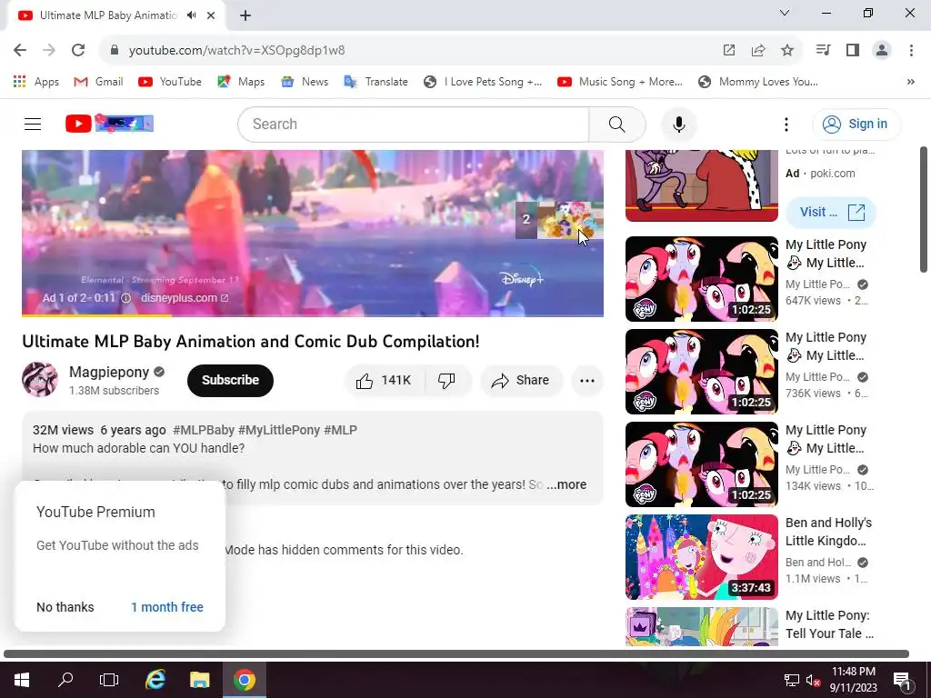Accept the 1 month free offer
This screenshot has width=931, height=698.
[x=167, y=607]
